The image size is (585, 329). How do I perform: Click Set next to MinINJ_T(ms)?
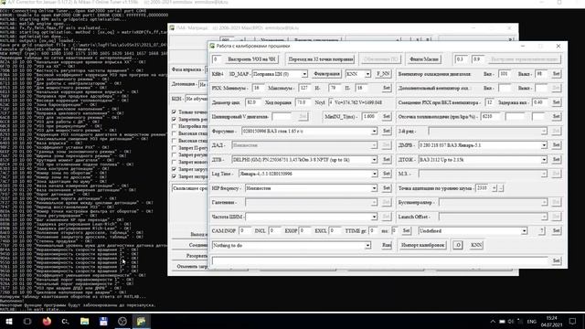point(387,117)
